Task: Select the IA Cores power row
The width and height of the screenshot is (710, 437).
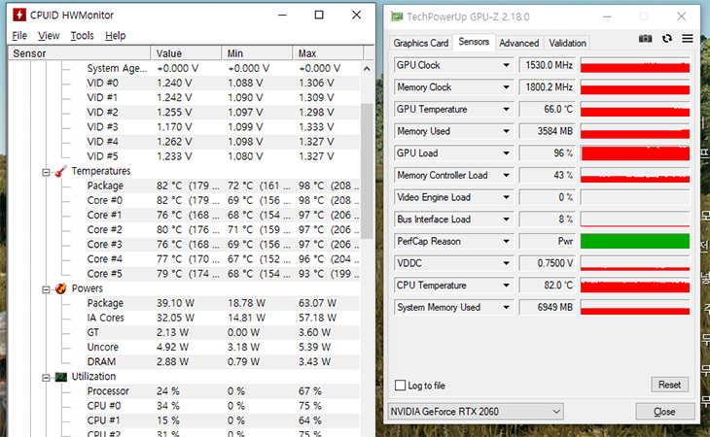Action: point(223,318)
